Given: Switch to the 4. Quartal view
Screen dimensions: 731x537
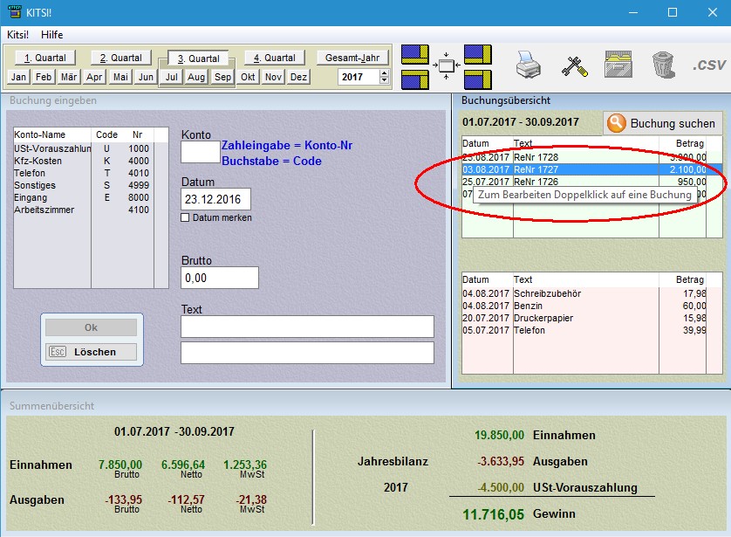Looking at the screenshot, I should pyautogui.click(x=274, y=58).
